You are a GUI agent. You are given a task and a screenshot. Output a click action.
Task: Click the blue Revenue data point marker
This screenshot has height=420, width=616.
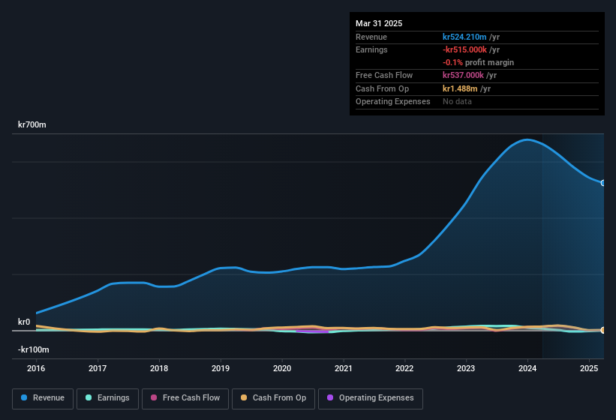click(603, 183)
